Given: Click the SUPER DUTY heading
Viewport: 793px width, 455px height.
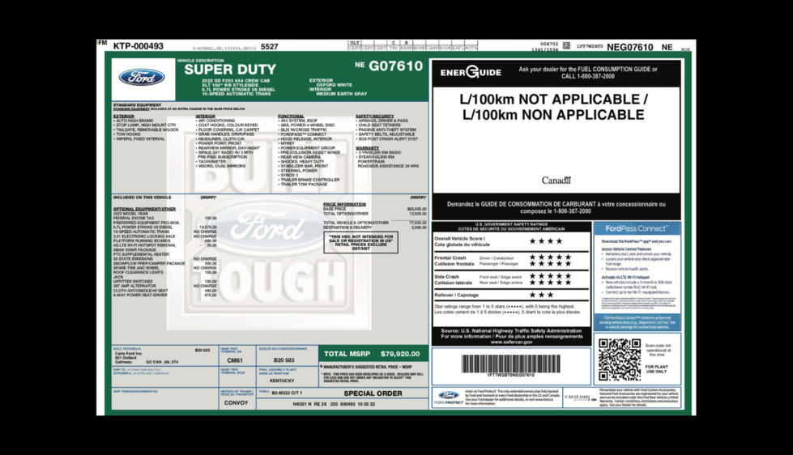Looking at the screenshot, I should (x=230, y=70).
